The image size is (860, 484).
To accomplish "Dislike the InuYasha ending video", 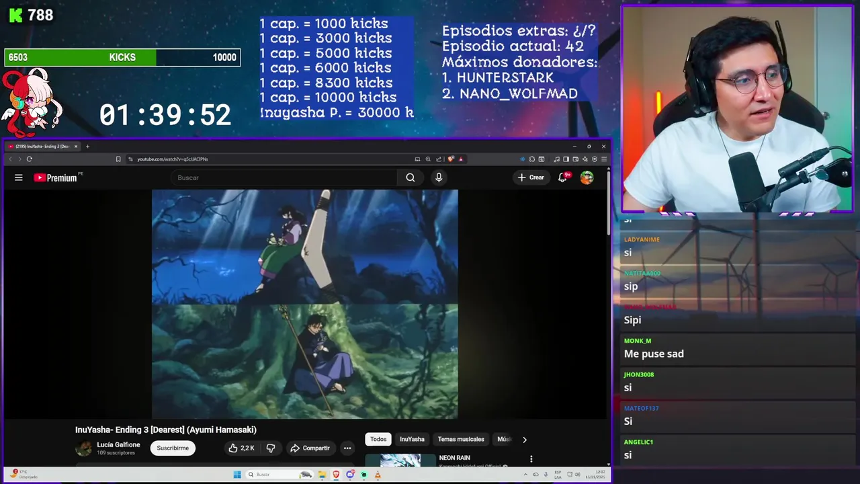I will point(271,448).
